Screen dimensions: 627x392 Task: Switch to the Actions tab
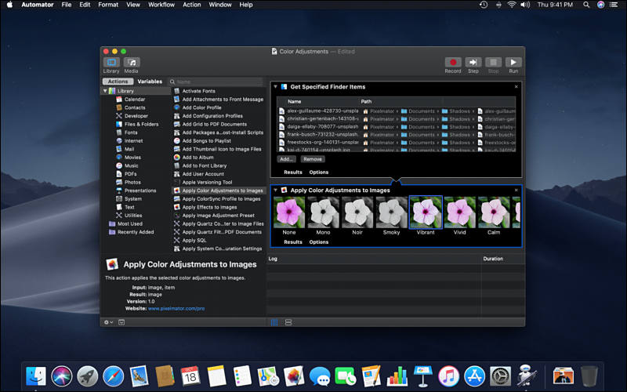pos(118,82)
